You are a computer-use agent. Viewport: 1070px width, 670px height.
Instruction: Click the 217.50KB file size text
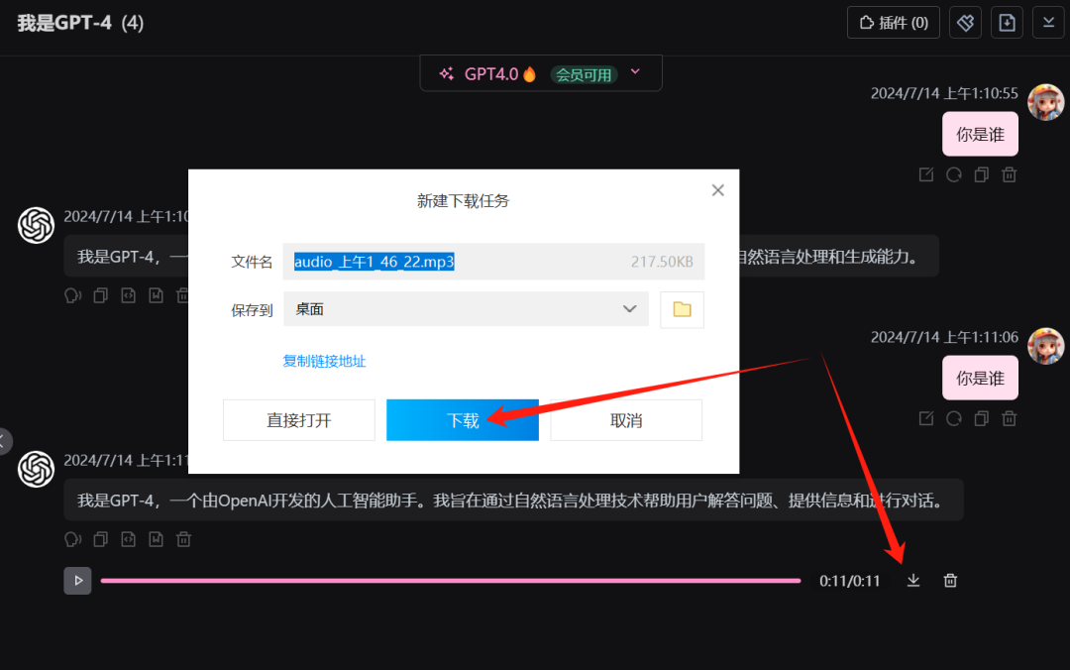661,262
